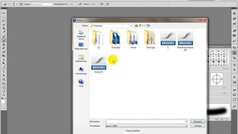Select the Move tool

[x=4, y=13]
